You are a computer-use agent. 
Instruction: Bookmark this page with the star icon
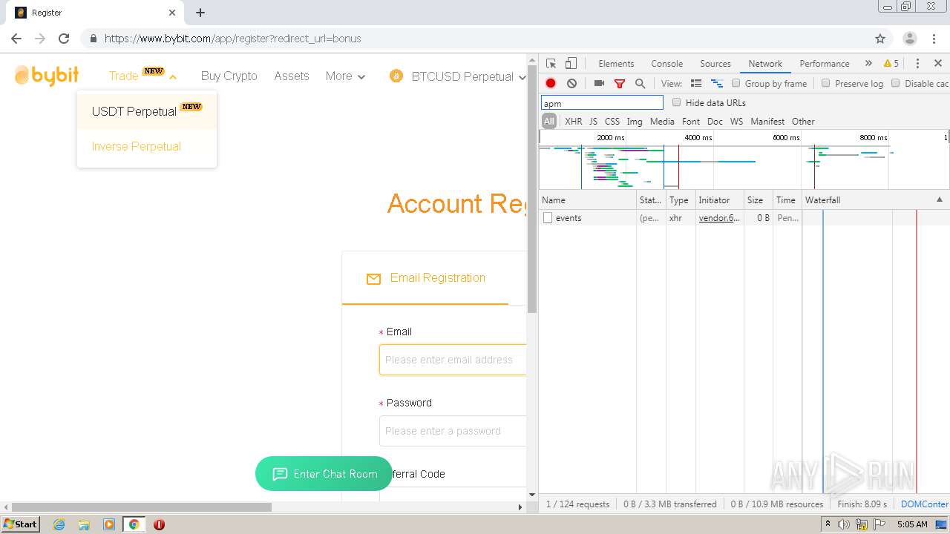coord(880,39)
